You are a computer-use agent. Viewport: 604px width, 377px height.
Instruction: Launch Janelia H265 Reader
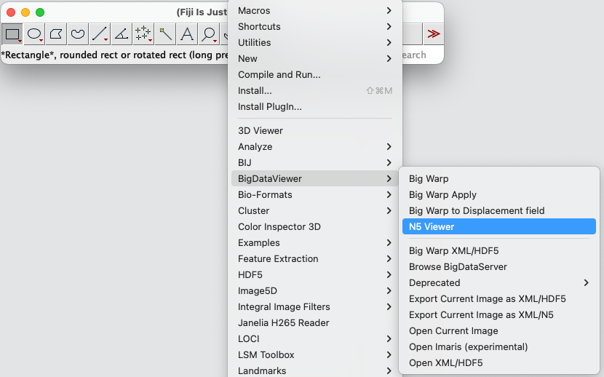314,322
